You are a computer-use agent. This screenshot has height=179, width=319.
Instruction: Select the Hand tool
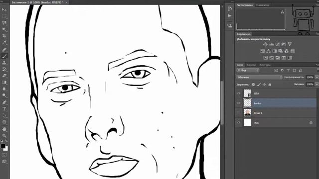coord(4,129)
